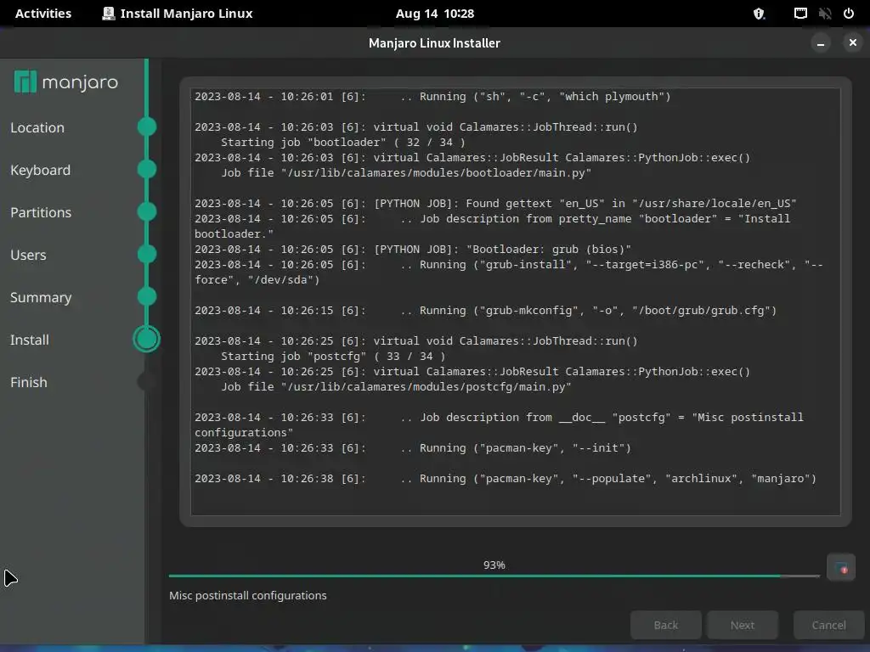Click the log line running grub-mkconfig
Image resolution: width=870 pixels, height=652 pixels.
485,311
